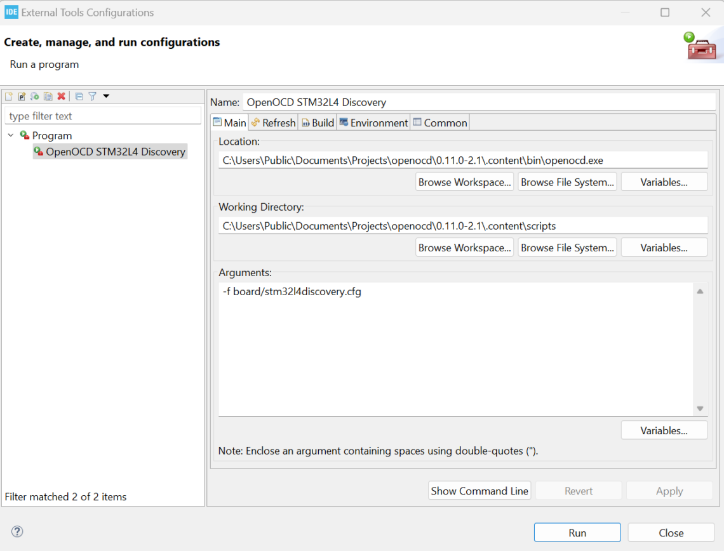Click Show Command Line button
Image resolution: width=724 pixels, height=551 pixels.
click(479, 491)
